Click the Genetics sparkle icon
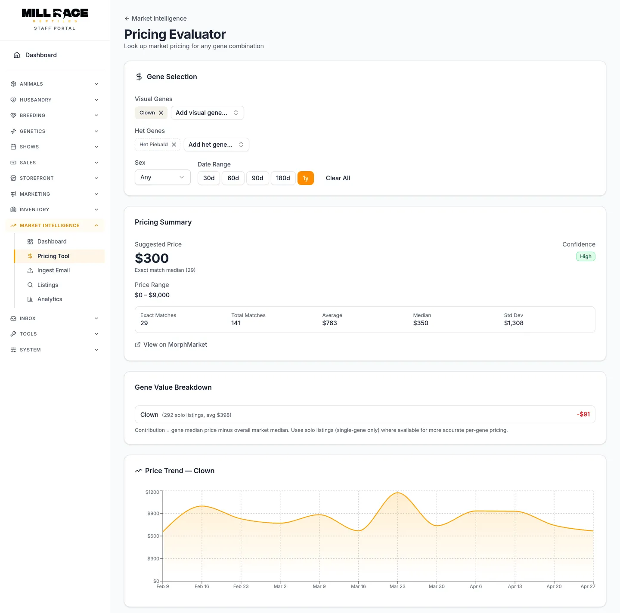The image size is (620, 613). click(13, 131)
